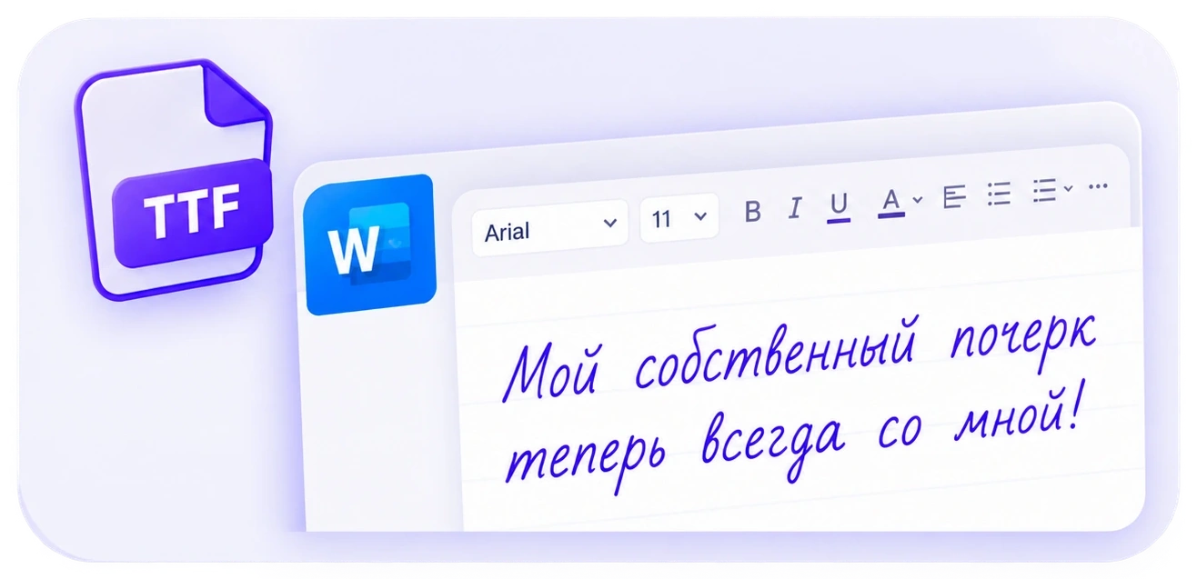Toggle Italic formatting in the toolbar
Image resolution: width=1197 pixels, height=579 pixels.
795,208
